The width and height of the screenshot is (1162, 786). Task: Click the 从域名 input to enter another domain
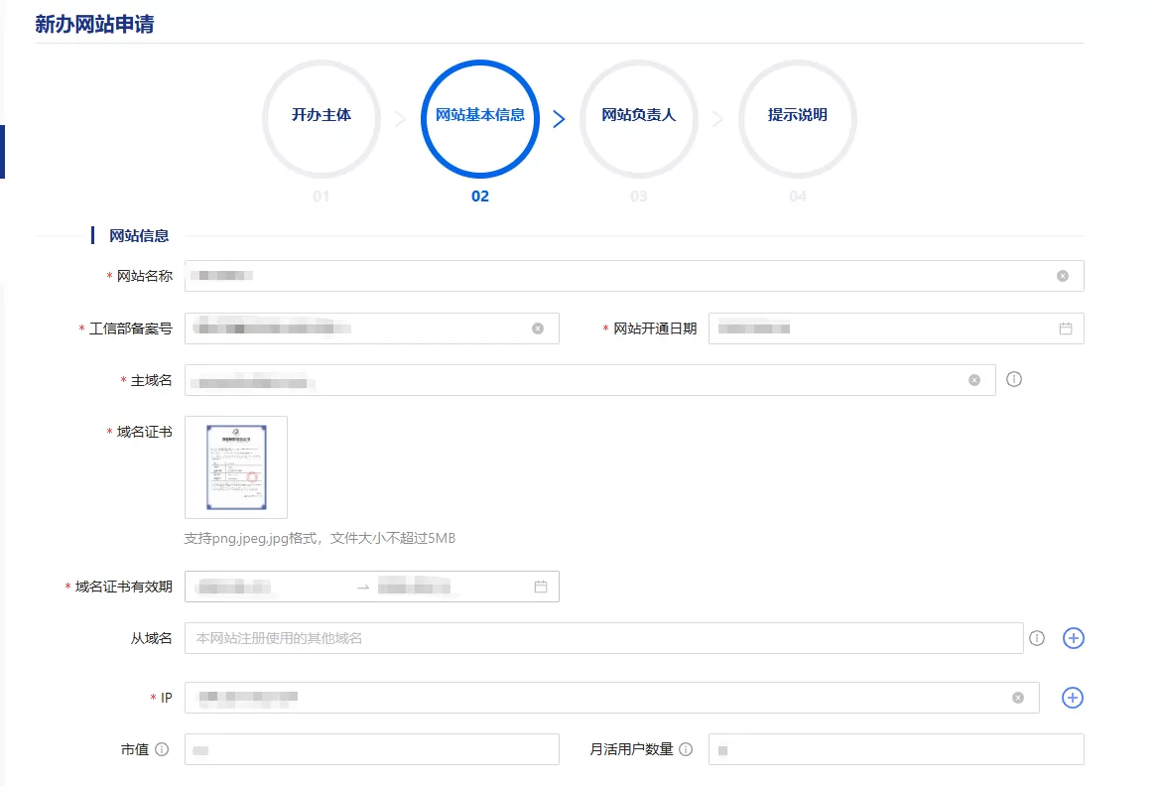(595, 638)
